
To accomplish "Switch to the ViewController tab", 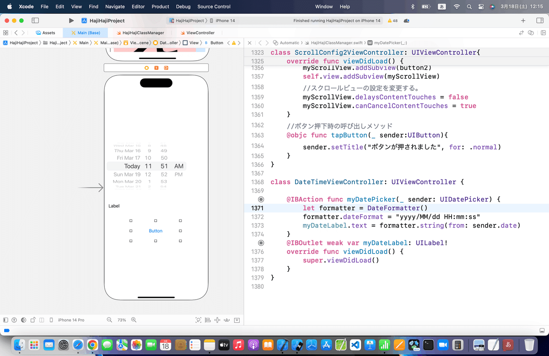I will (198, 33).
